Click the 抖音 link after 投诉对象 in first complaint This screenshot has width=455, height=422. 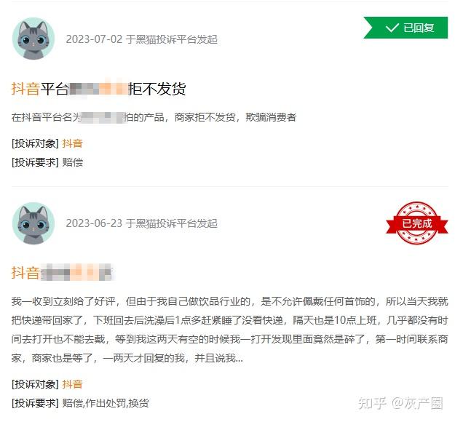pos(73,143)
